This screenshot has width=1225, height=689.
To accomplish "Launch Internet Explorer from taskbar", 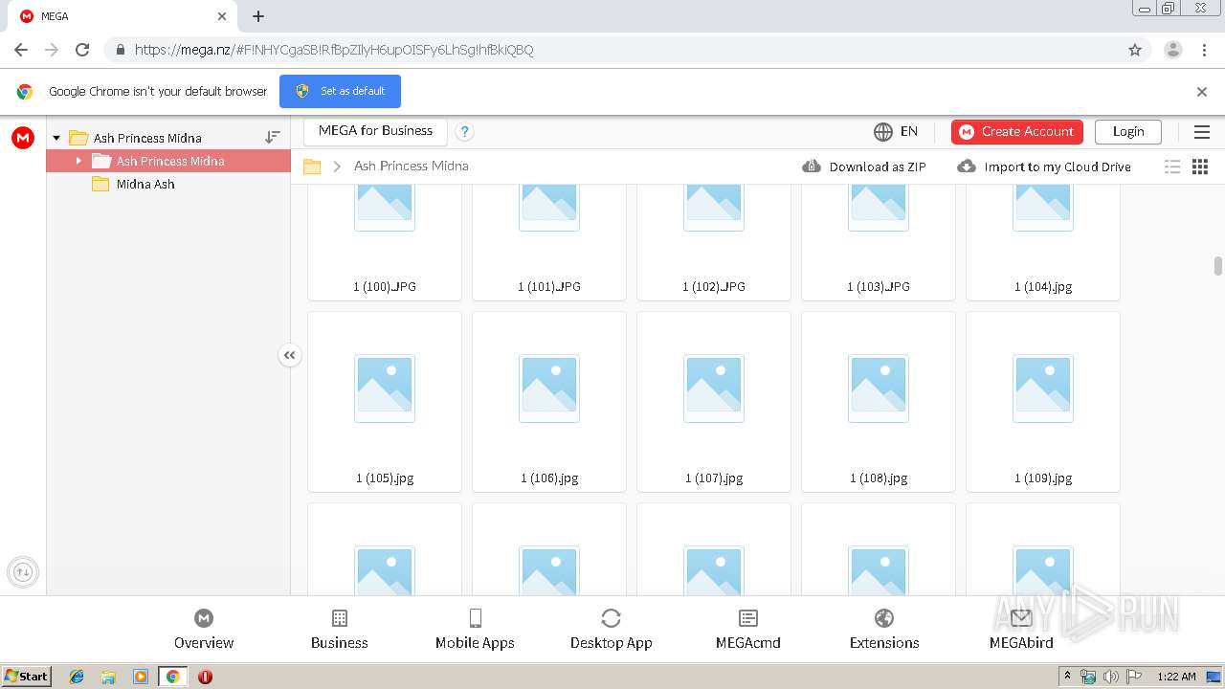I will point(77,677).
